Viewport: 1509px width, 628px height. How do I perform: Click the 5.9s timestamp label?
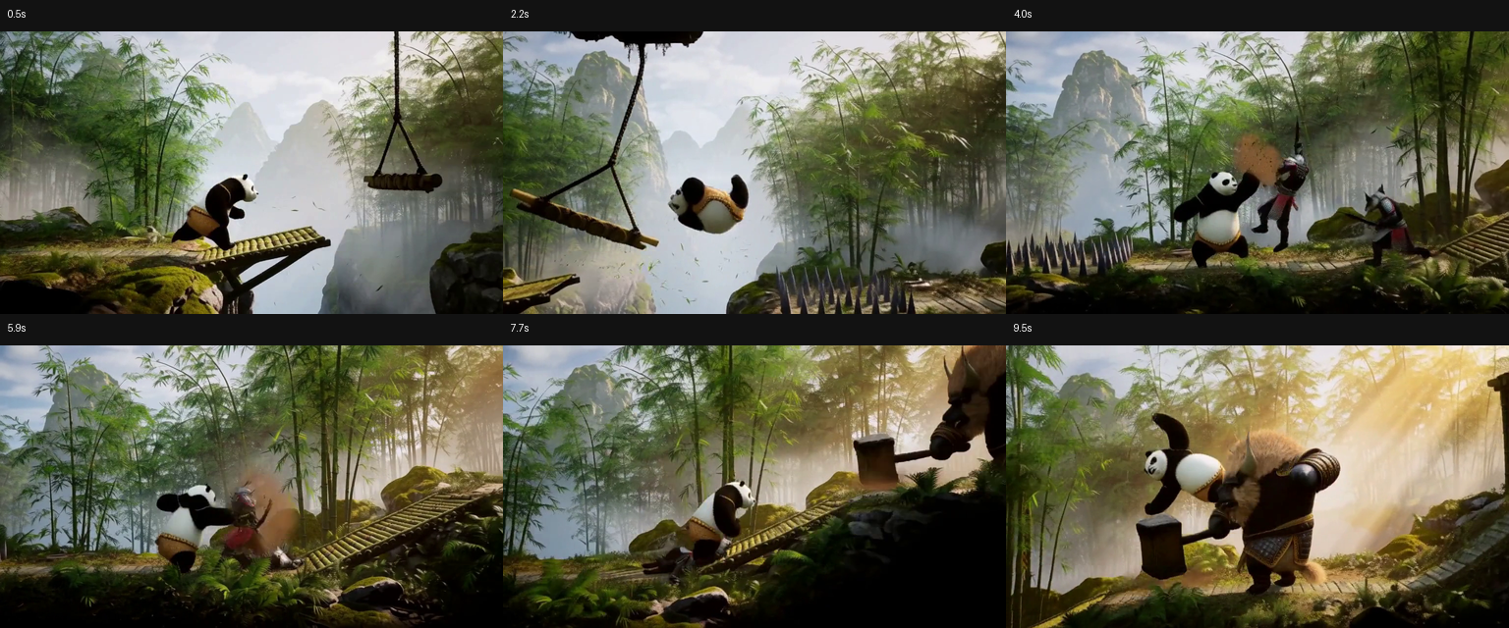click(x=16, y=328)
